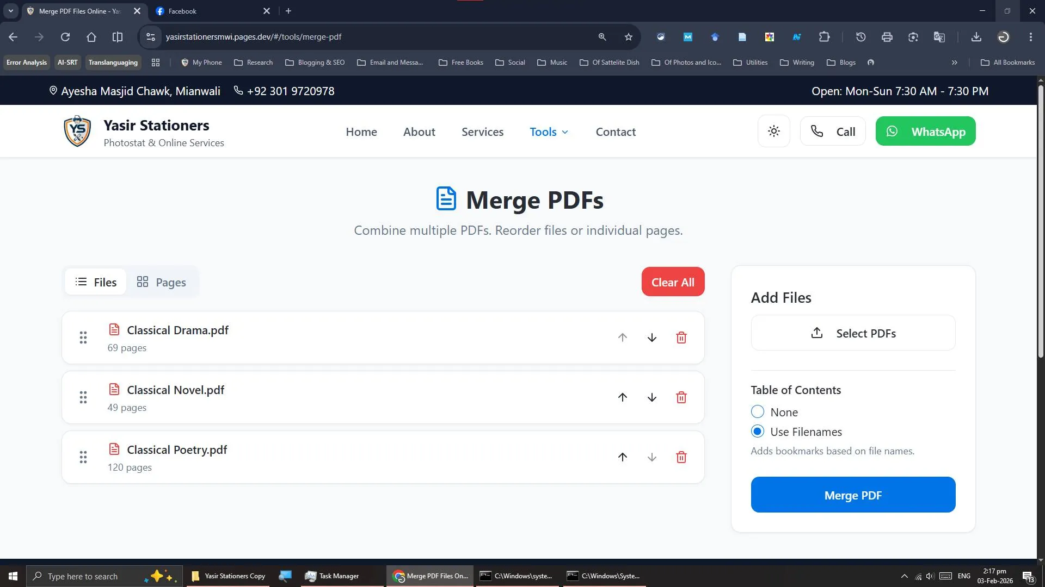Switch to the Pages view tab

tap(161, 282)
